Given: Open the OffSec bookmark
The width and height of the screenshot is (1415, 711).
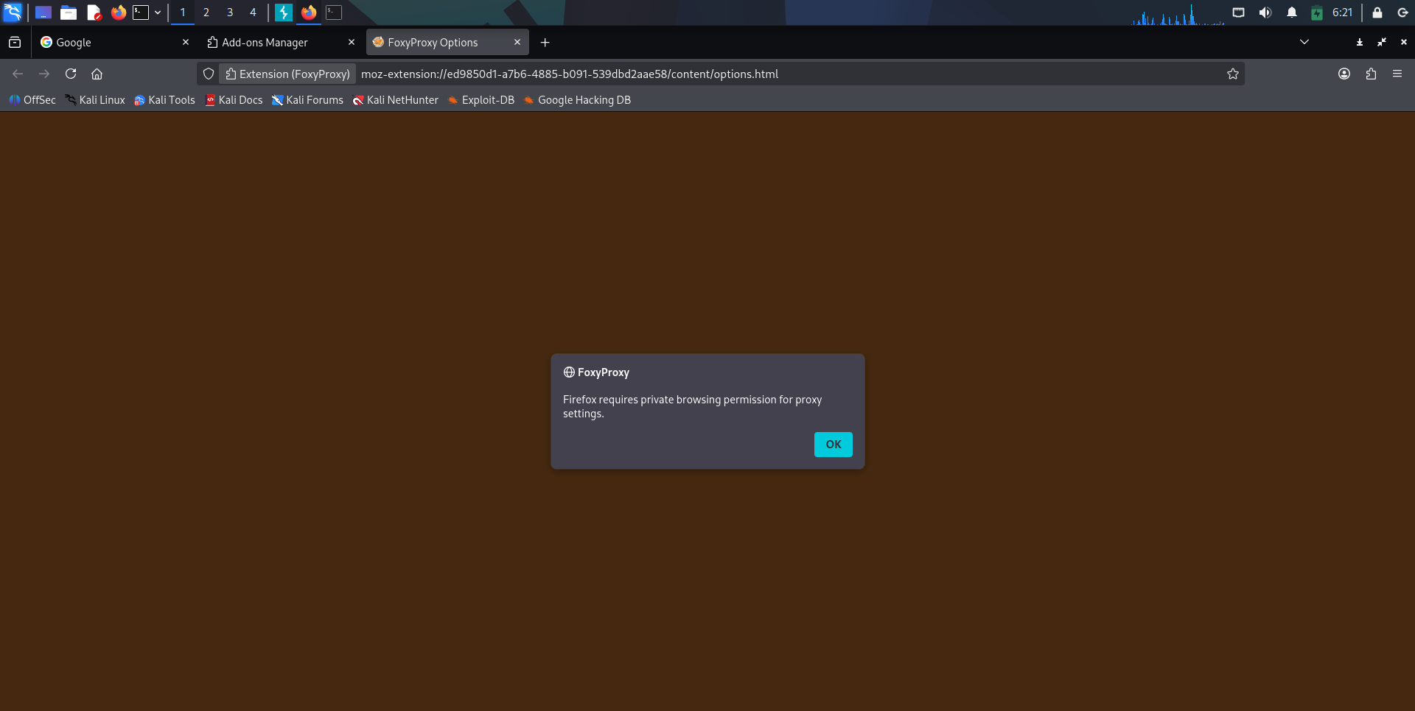Looking at the screenshot, I should 32,100.
